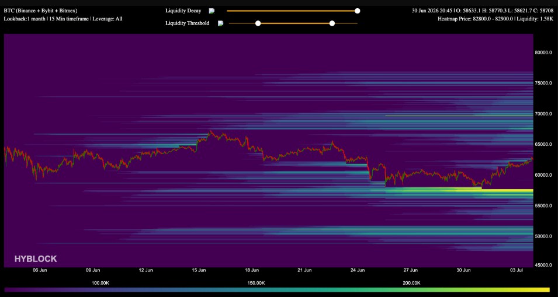Click the 27 Jun date axis label
Screen dimensions: 558x297
click(411, 270)
